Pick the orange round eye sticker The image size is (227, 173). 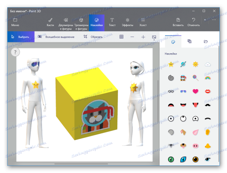click(x=196, y=159)
